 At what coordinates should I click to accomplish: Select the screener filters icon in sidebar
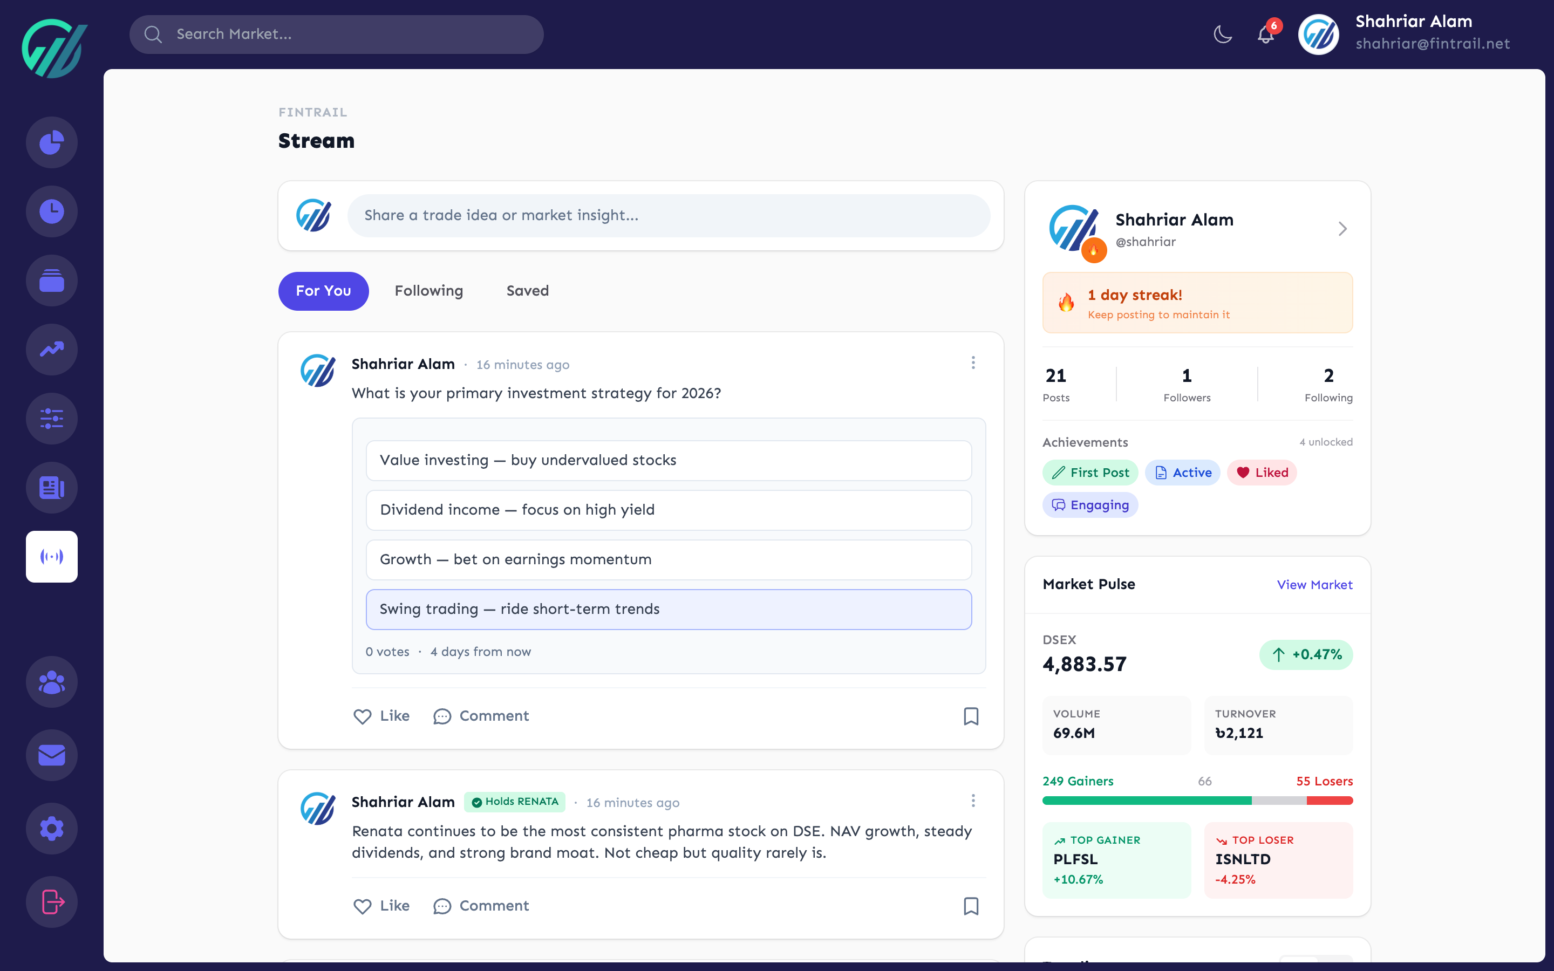point(51,419)
